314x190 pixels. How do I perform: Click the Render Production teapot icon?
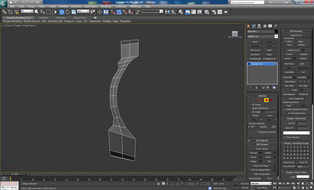point(226,12)
